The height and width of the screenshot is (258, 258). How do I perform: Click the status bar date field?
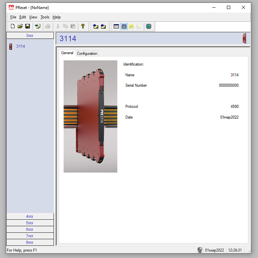[214, 250]
